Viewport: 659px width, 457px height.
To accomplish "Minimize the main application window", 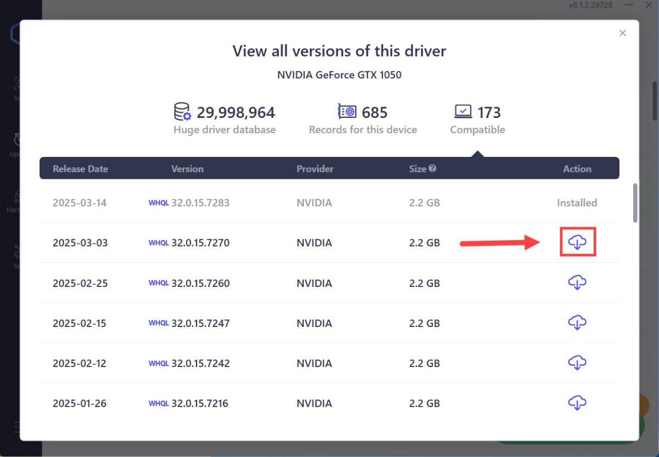I will click(629, 5).
